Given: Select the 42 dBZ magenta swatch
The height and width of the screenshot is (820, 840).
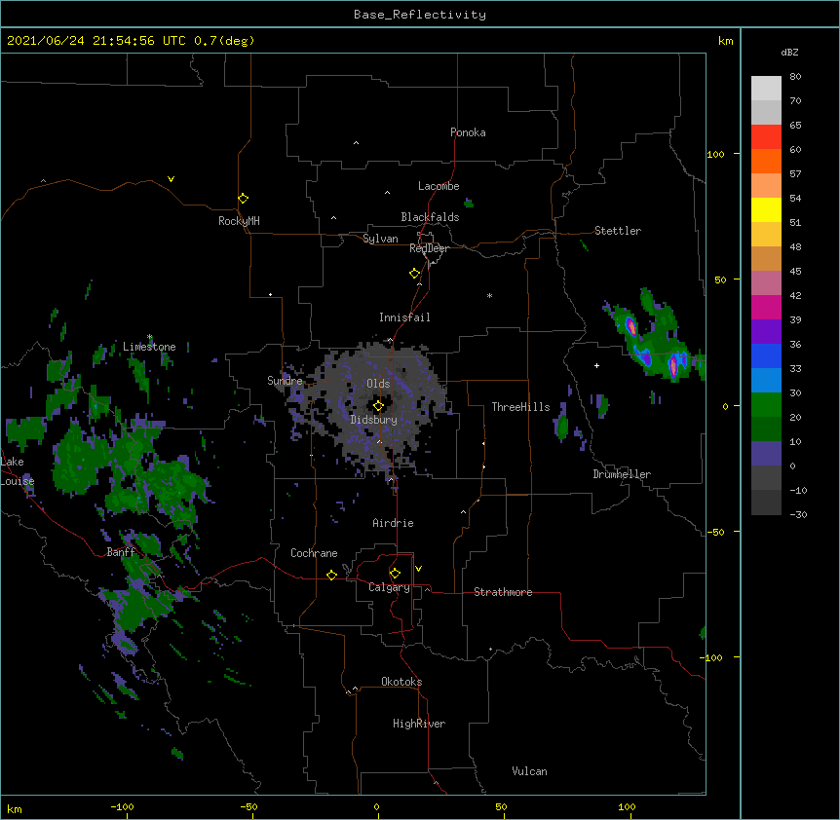Looking at the screenshot, I should (766, 307).
